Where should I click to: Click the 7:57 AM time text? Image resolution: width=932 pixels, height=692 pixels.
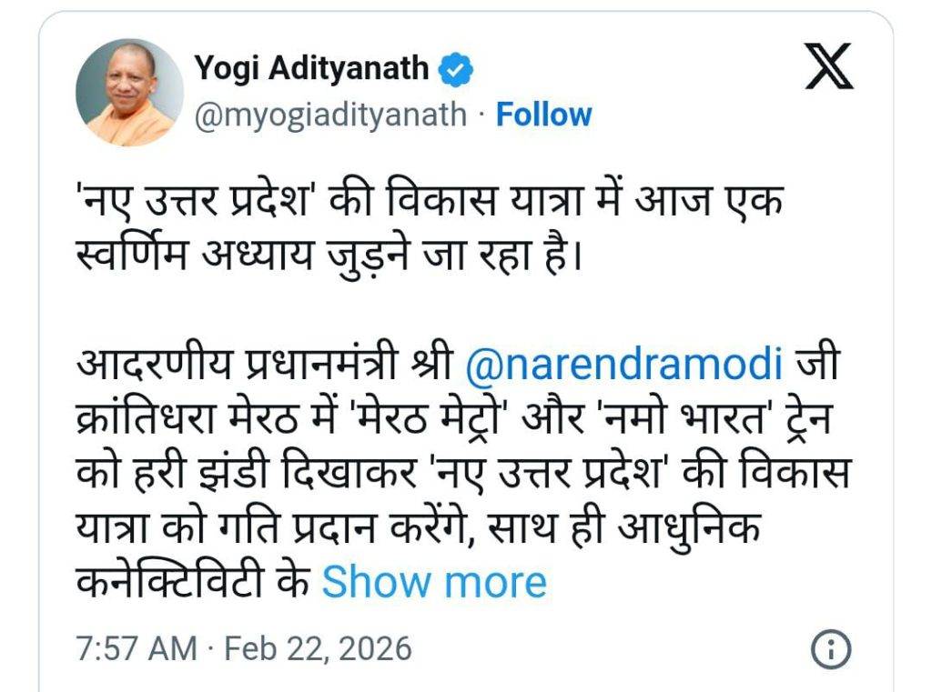(x=136, y=649)
